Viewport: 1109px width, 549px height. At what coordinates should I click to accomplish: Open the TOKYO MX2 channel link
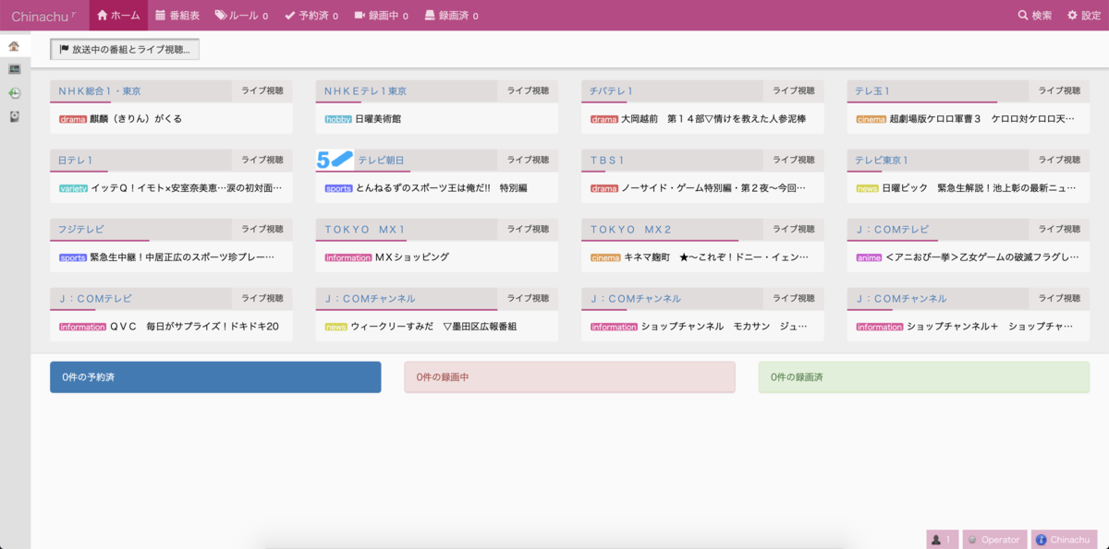[x=630, y=230]
